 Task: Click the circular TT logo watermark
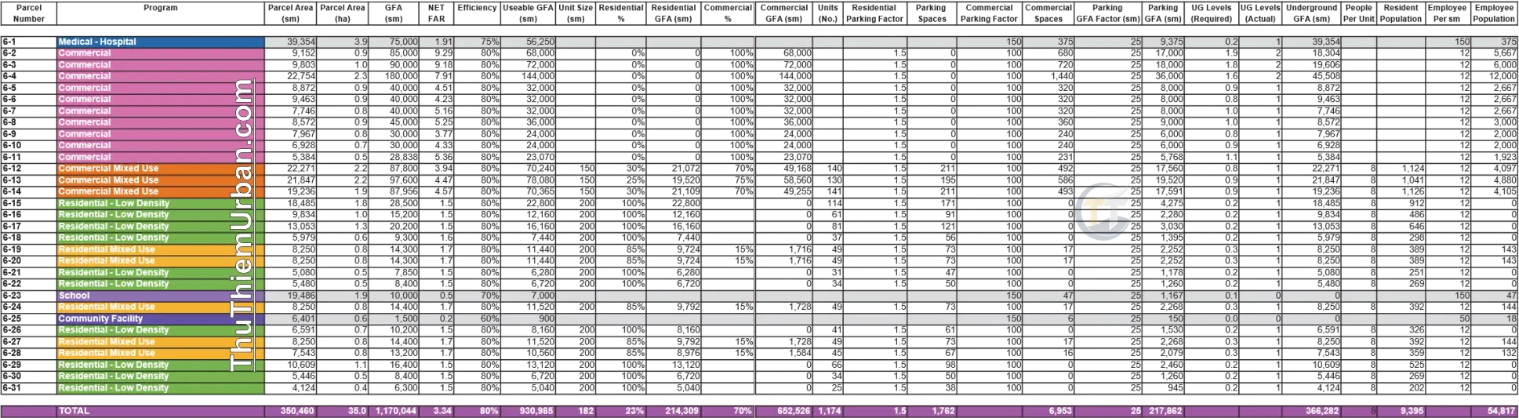(1104, 211)
